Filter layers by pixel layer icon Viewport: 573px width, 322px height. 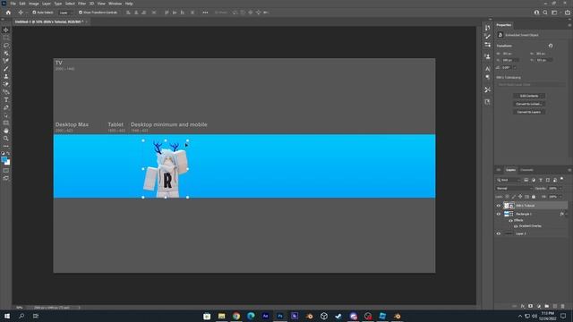click(x=526, y=180)
